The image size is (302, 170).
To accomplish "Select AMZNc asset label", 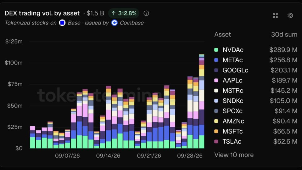I will (x=233, y=121).
